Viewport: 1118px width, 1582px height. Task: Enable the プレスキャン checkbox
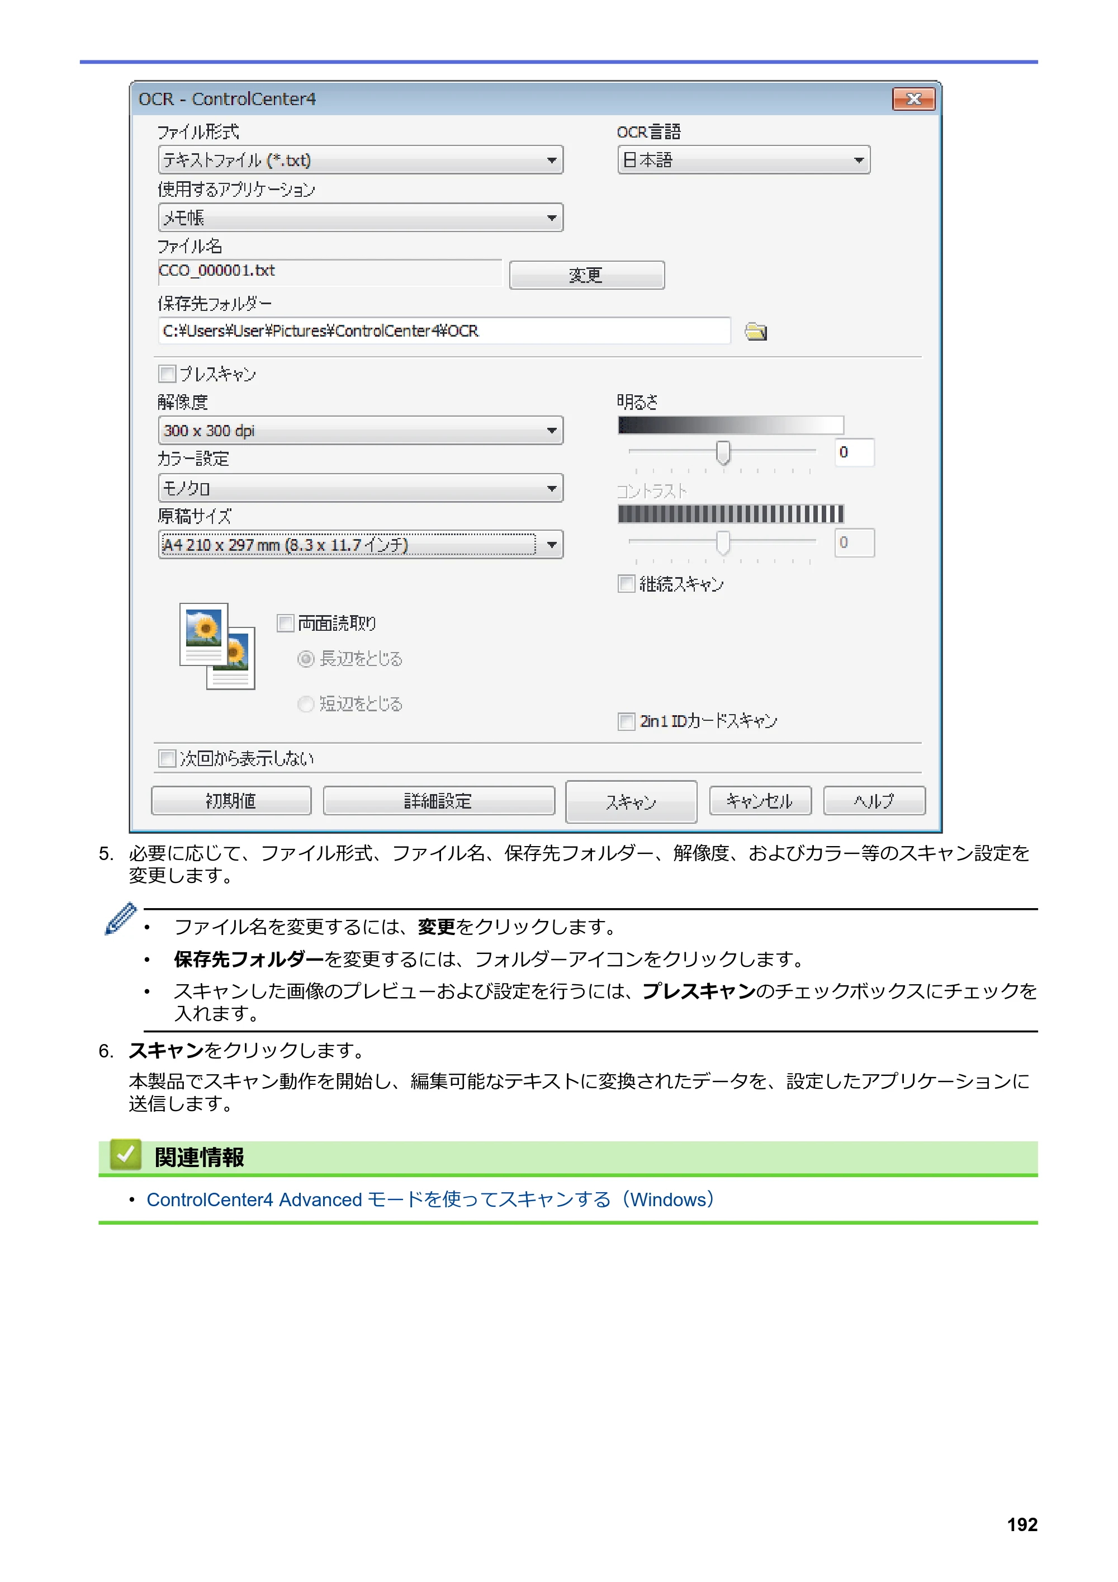[167, 374]
